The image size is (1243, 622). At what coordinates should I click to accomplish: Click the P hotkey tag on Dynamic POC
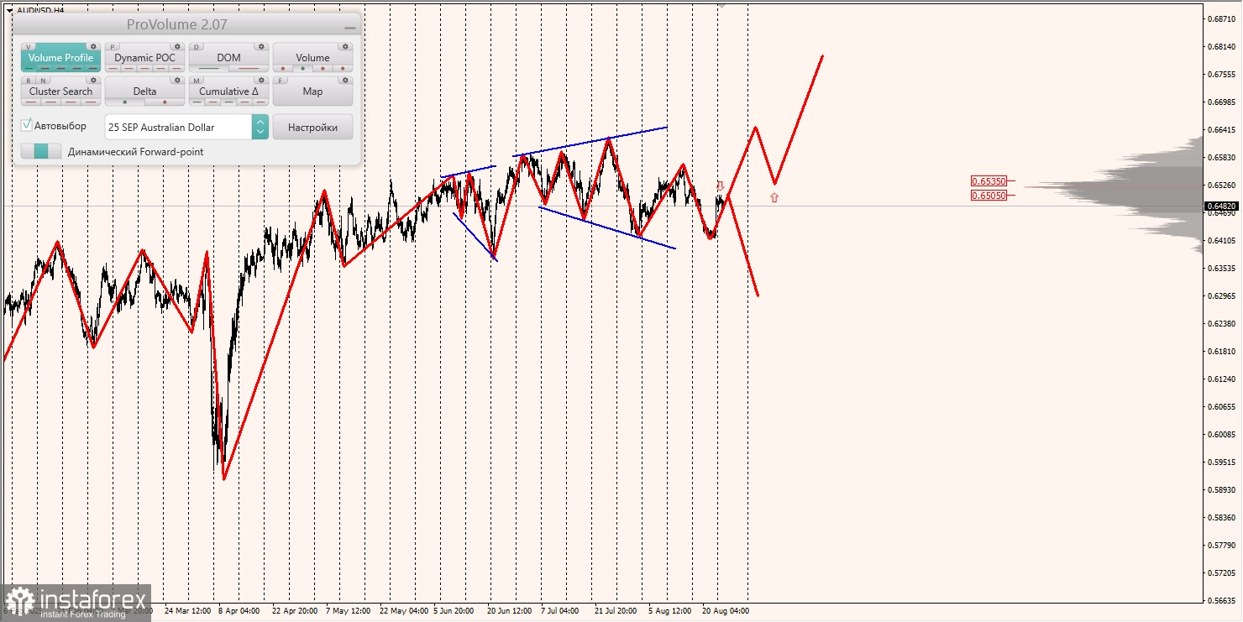113,47
